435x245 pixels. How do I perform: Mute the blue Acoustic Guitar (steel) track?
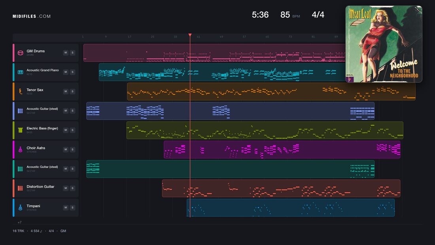tap(66, 110)
